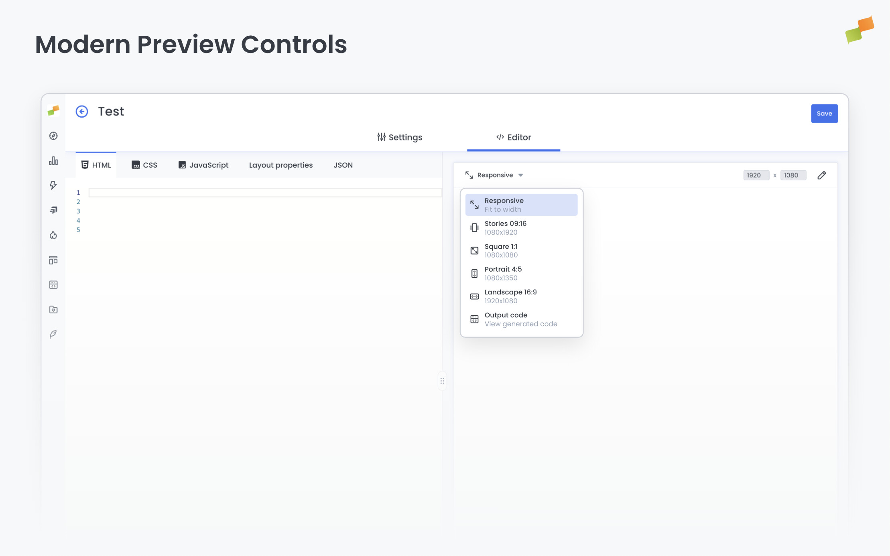
Task: Open the bar chart analytics icon
Action: click(x=53, y=161)
